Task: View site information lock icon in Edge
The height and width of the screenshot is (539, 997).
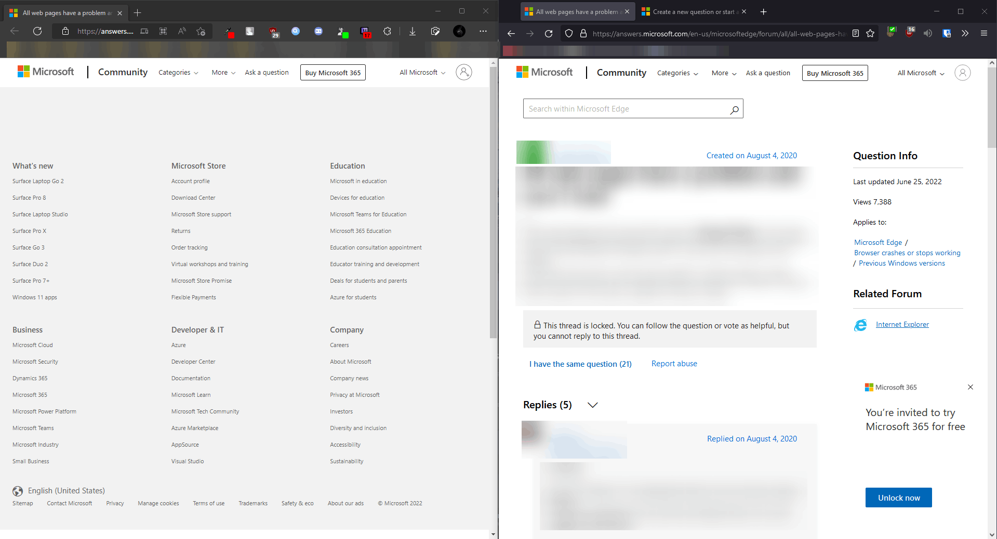Action: [x=65, y=31]
